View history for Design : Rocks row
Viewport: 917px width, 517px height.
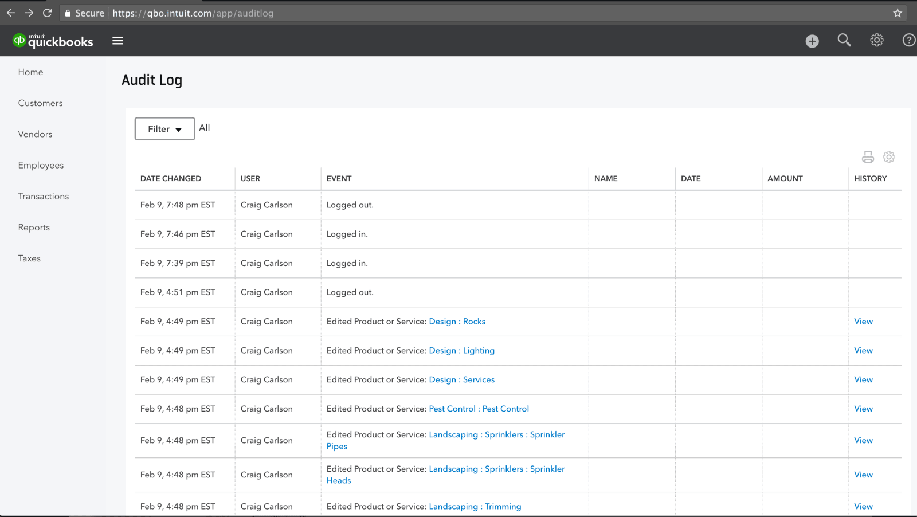point(863,322)
